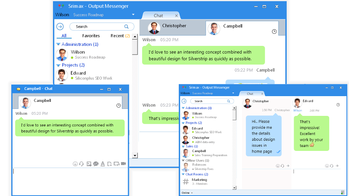Click scroll down arrow in large window contact list

point(135,156)
